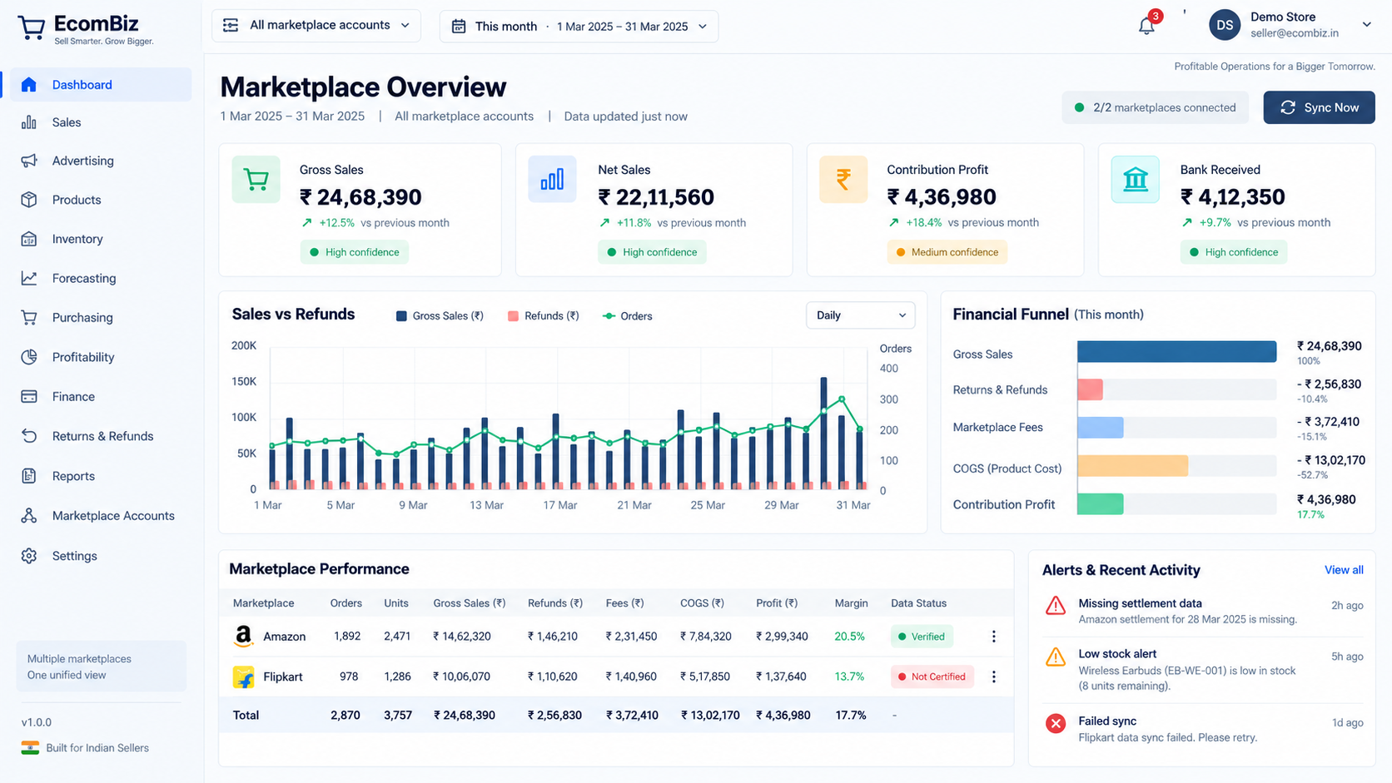Screen dimensions: 1392x783
Task: Go to Sales in the sidebar
Action: pyautogui.click(x=101, y=122)
